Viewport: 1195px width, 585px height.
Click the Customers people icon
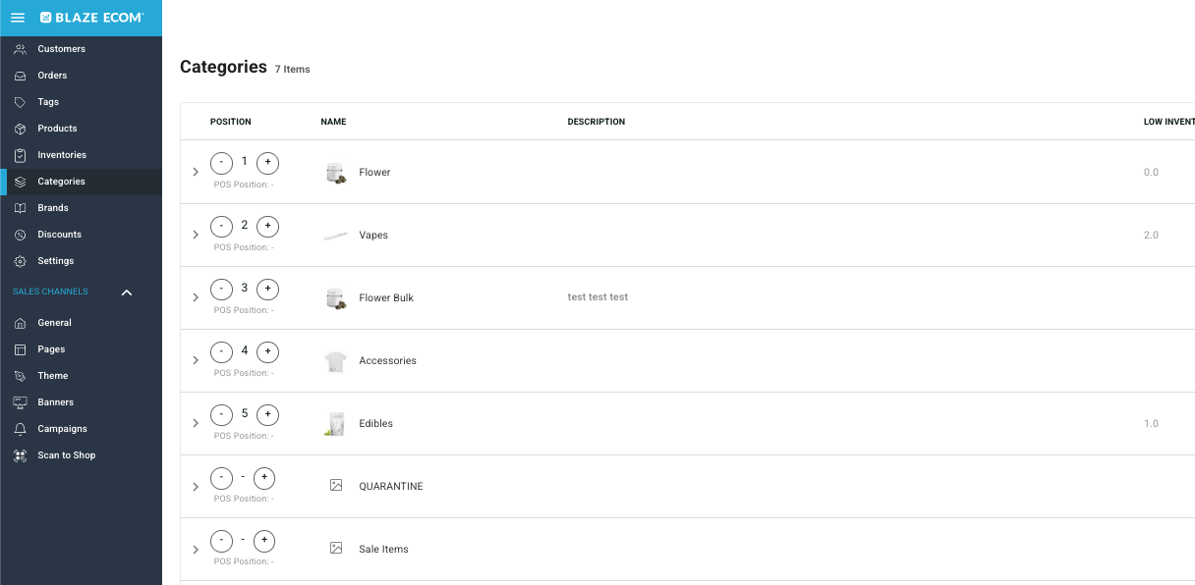click(20, 49)
